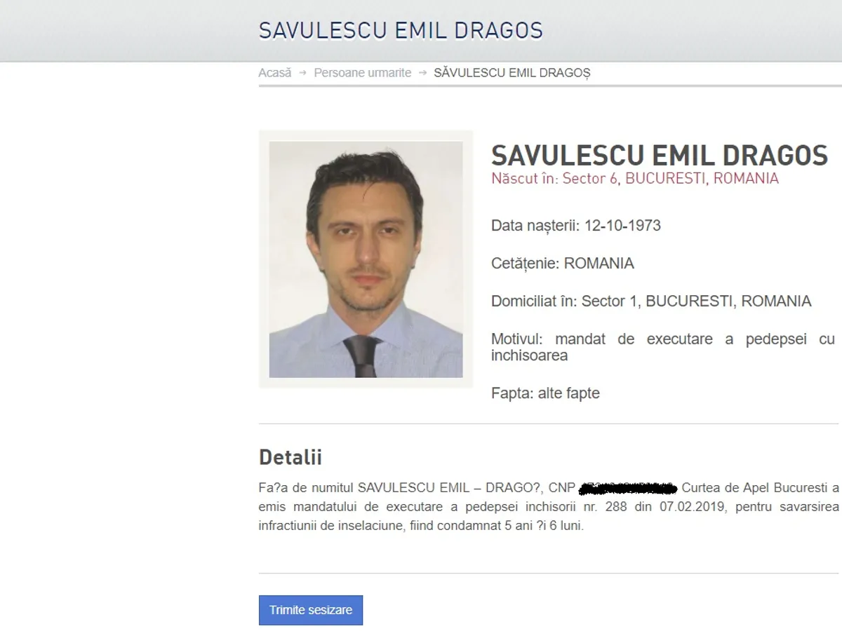Click the arrow after Acasă breadcrumb

[x=302, y=73]
